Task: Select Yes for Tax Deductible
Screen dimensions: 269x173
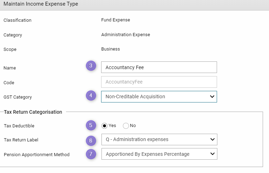Action: [104, 126]
